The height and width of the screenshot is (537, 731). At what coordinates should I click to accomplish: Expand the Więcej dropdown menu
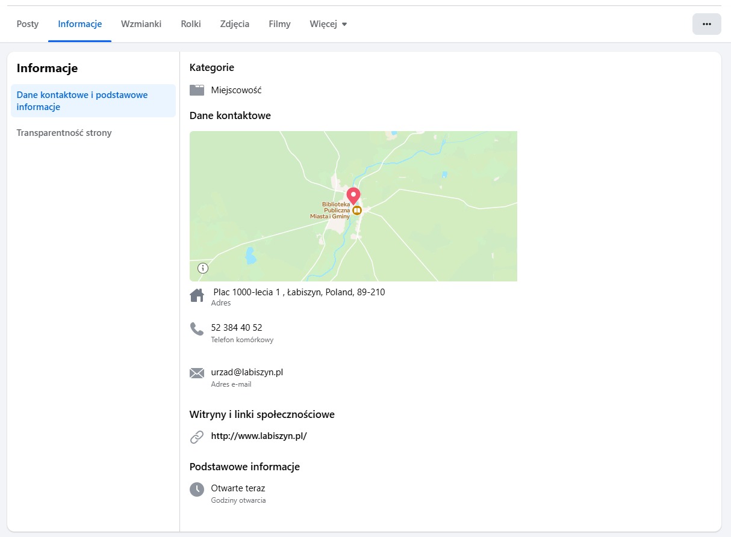pos(328,24)
